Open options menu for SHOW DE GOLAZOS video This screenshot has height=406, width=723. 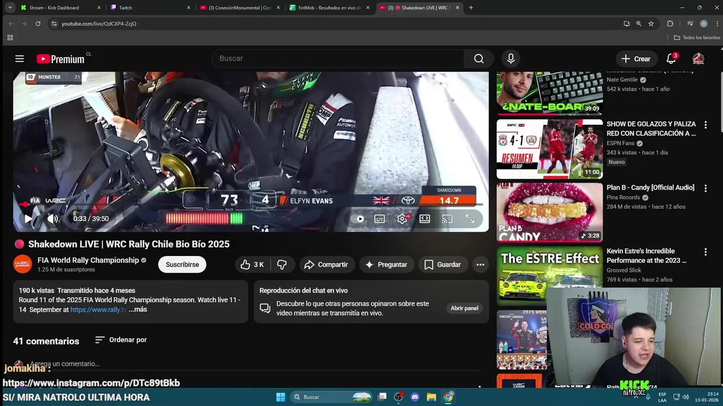pos(705,125)
